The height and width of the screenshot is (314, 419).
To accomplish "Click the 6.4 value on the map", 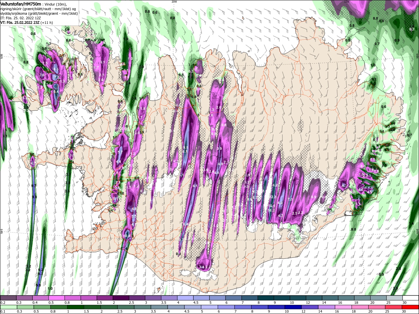I will point(186,224).
